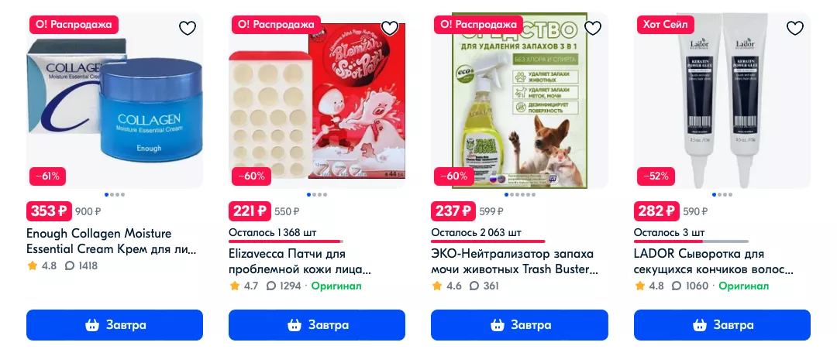Click review count icon under Collagen cream

pos(70,265)
